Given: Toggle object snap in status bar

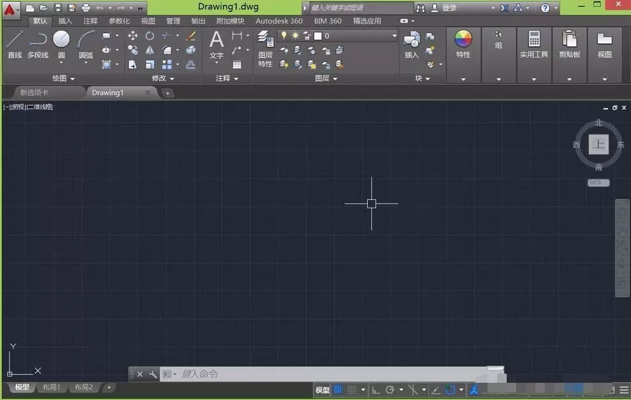Looking at the screenshot, I should (450, 390).
